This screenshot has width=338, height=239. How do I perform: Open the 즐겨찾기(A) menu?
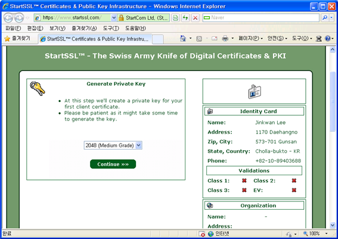(84, 28)
